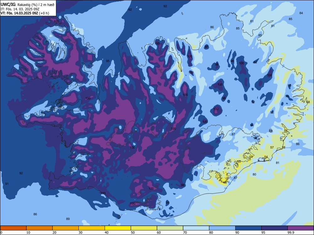Click the map value '93' on the map

tap(290, 86)
